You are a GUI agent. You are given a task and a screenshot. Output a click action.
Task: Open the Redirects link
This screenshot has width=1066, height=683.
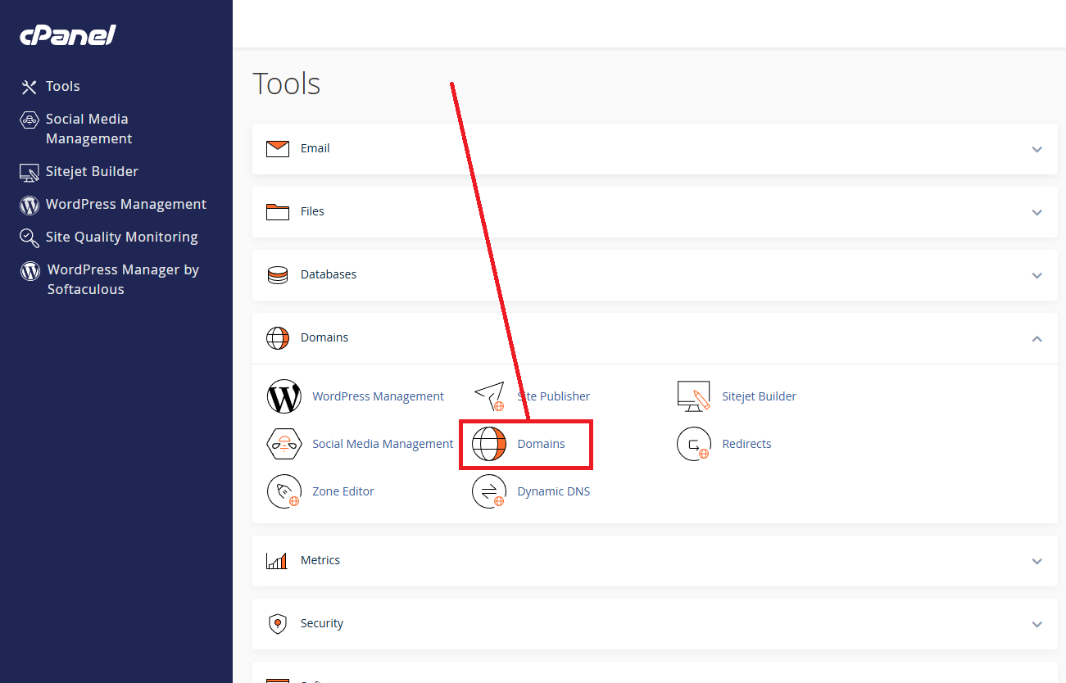[746, 444]
